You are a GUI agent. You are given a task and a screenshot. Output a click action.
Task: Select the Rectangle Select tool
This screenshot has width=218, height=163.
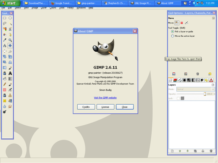[x=4, y=18]
